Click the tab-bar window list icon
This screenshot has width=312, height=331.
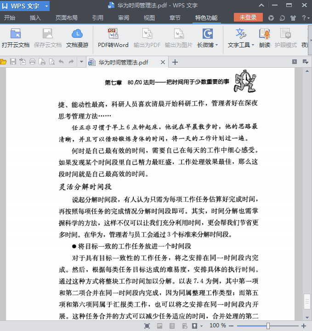[295, 61]
